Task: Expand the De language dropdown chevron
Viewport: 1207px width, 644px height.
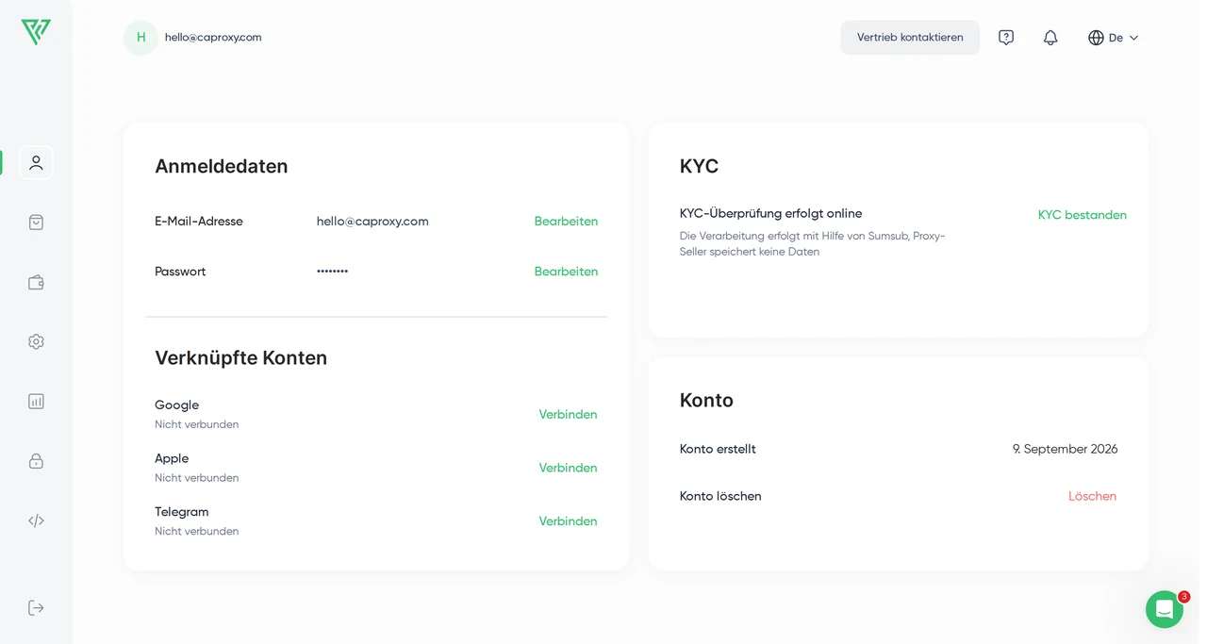Action: coord(1133,38)
